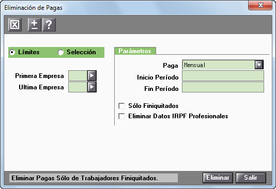The height and width of the screenshot is (189, 276).
Task: Click the Fin Período label
Action: pos(161,89)
